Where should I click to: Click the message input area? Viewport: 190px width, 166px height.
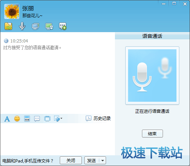[x=58, y=139]
